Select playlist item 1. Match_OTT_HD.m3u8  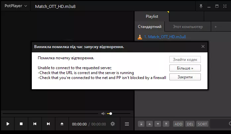tap(165, 37)
